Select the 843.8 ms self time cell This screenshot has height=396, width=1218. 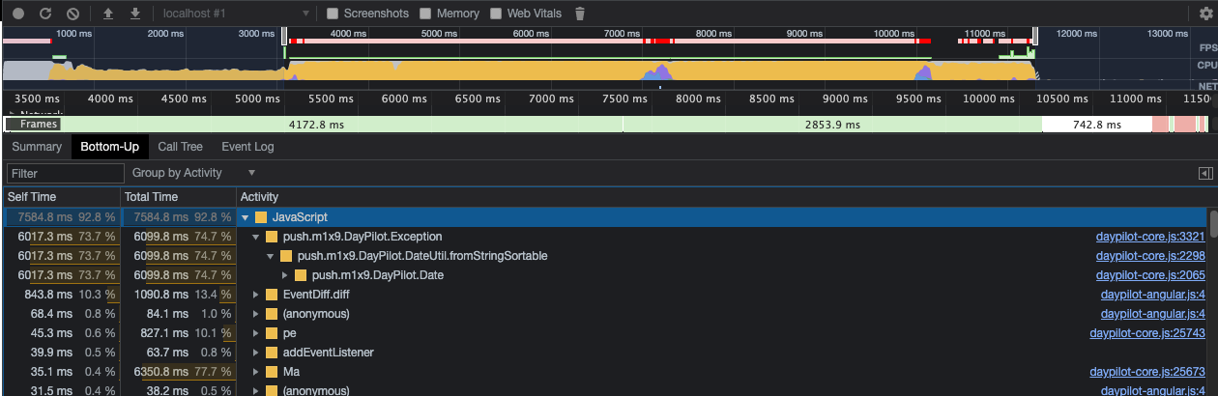click(x=60, y=295)
